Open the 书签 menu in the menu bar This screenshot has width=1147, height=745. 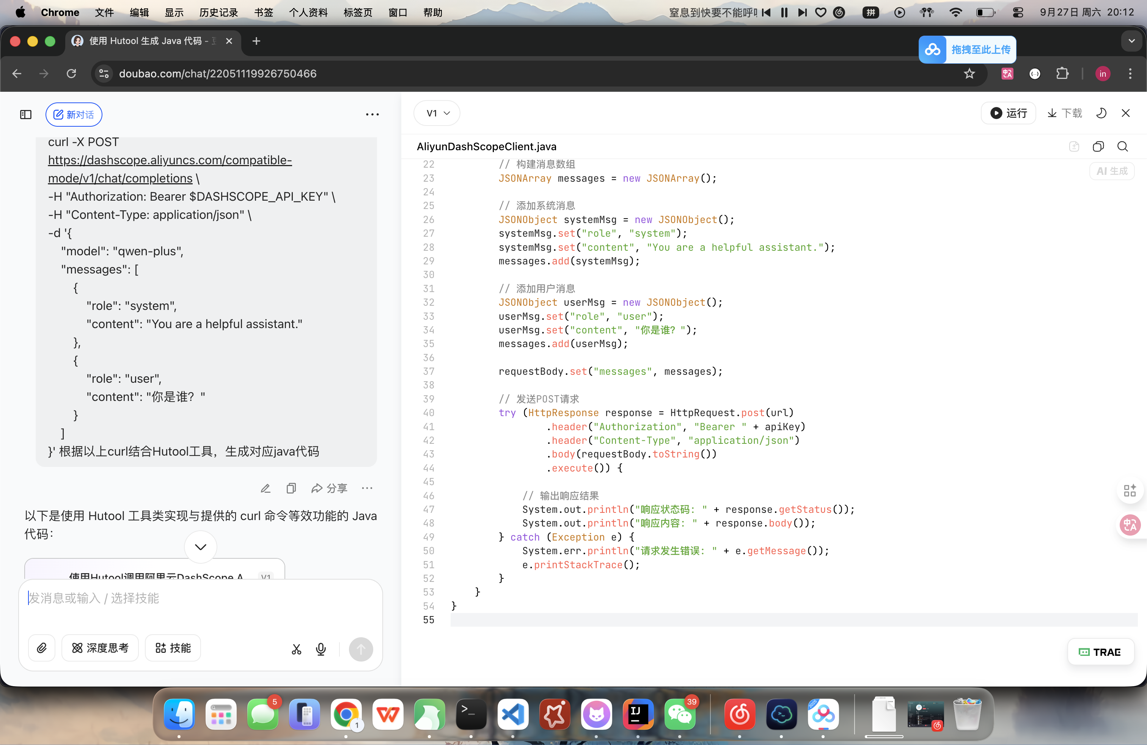click(x=263, y=13)
